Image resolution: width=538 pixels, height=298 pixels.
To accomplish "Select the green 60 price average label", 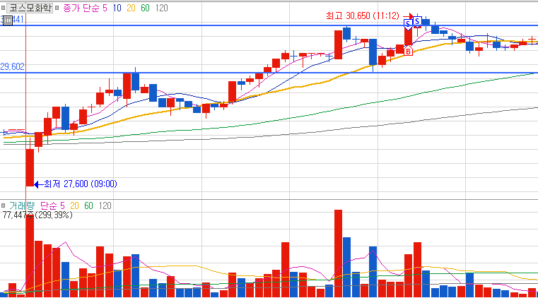I will tap(145, 8).
